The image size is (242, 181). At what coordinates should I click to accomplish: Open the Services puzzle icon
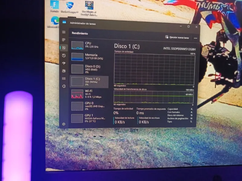point(64,86)
